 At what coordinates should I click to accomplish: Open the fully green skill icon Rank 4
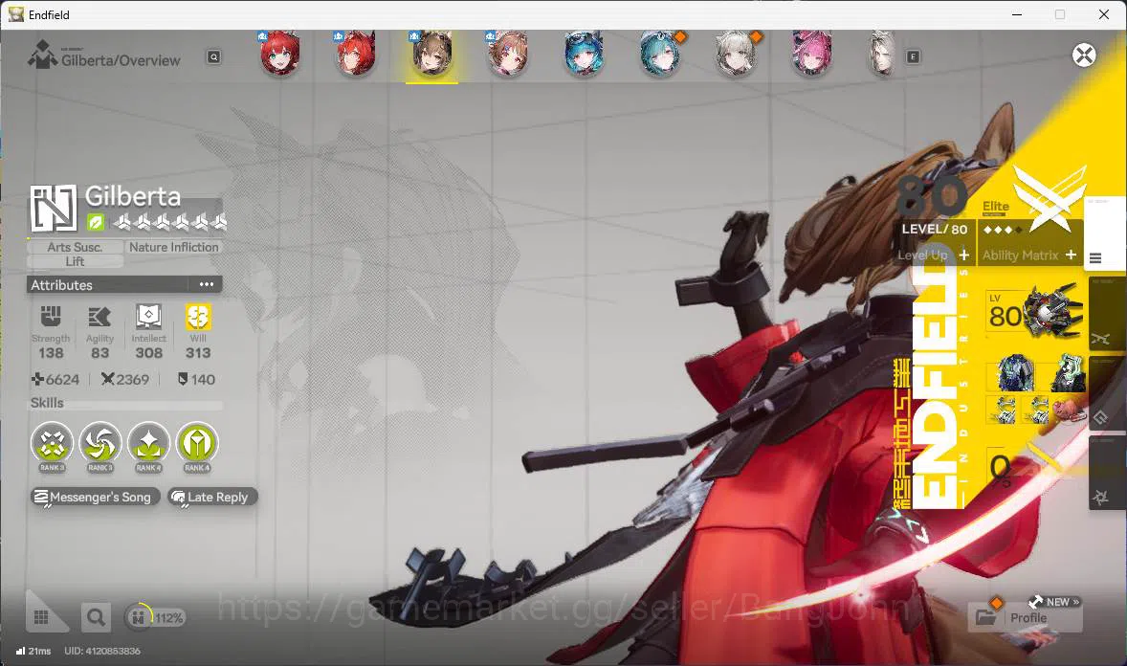pyautogui.click(x=197, y=443)
